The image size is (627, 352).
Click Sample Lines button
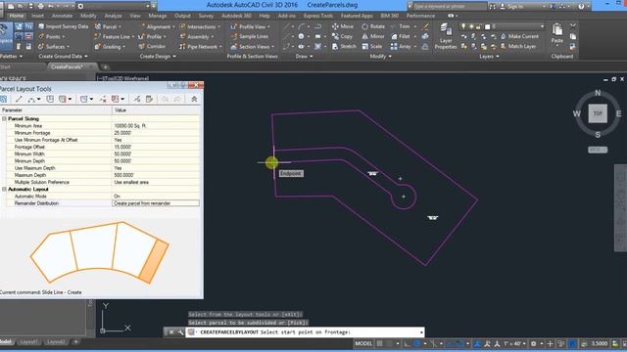click(x=249, y=36)
